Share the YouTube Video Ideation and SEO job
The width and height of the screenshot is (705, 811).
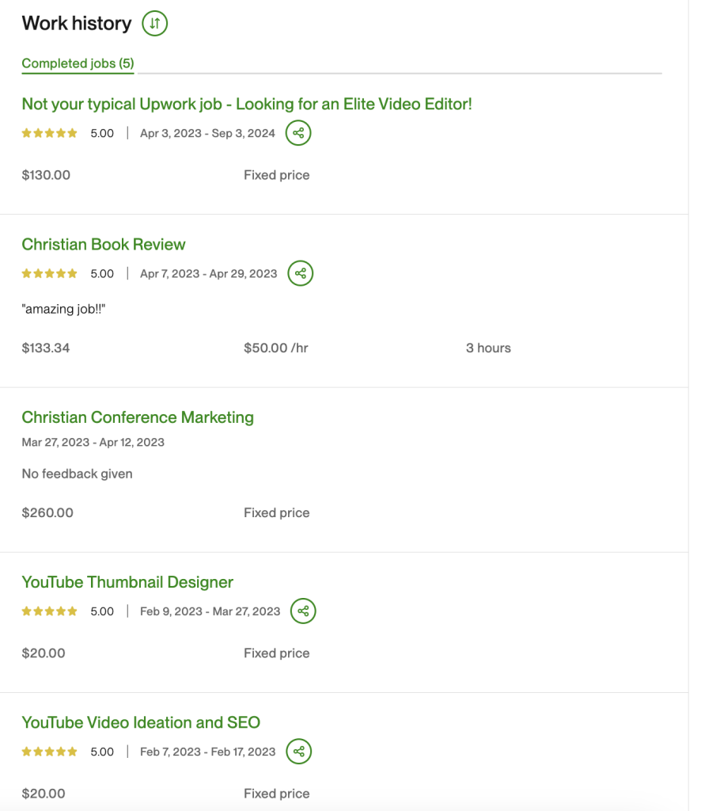click(299, 752)
